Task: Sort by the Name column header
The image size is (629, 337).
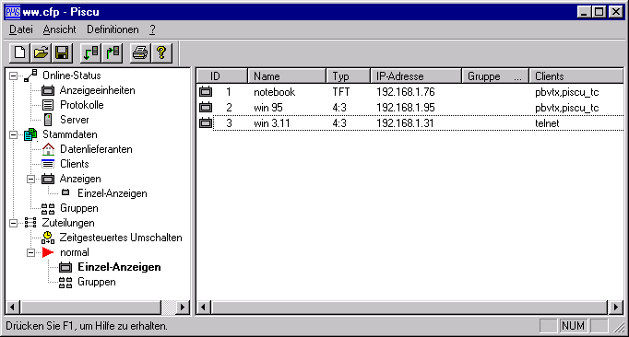Action: (x=287, y=76)
